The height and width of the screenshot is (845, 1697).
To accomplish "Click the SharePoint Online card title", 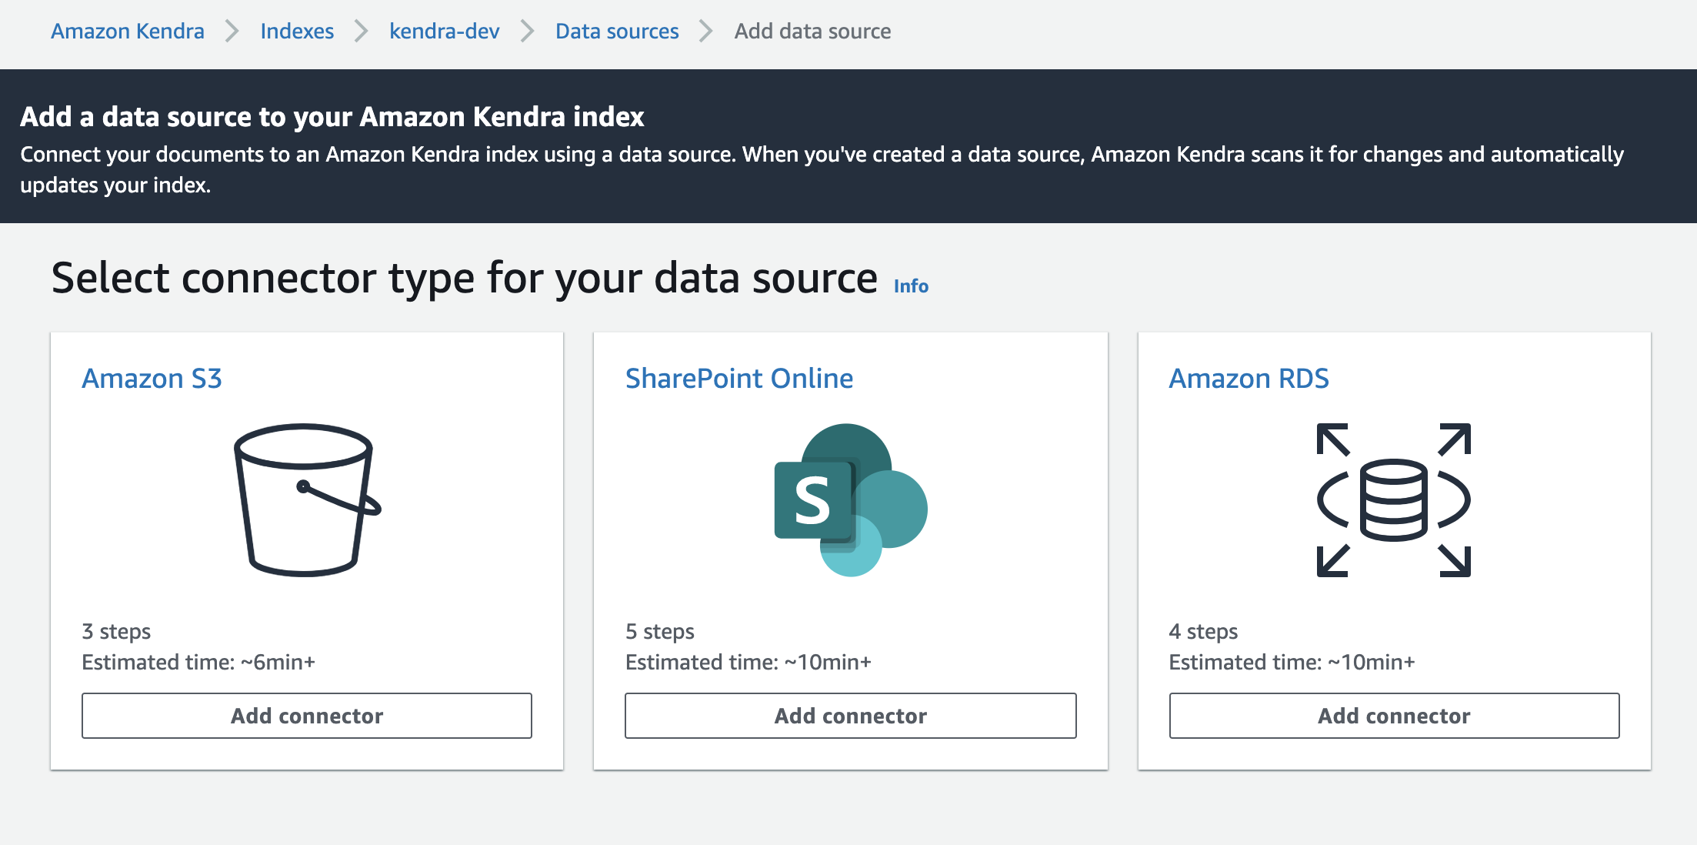I will tap(739, 379).
